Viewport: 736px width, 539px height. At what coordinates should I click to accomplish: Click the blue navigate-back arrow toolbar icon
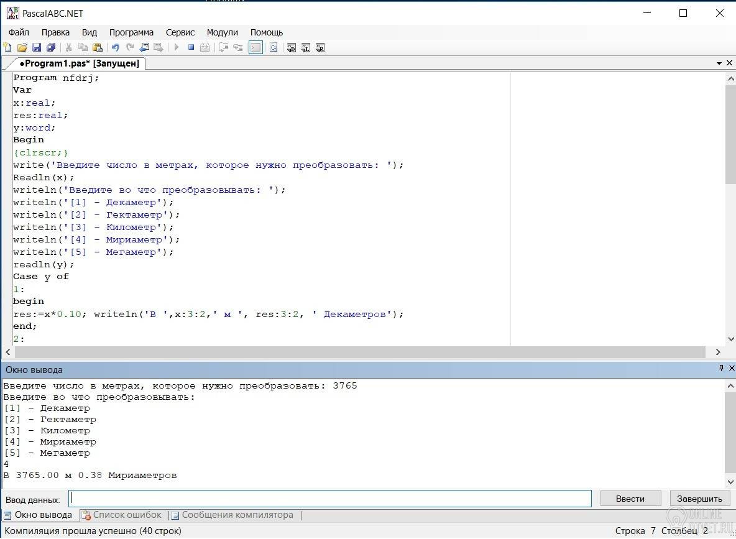coord(144,48)
